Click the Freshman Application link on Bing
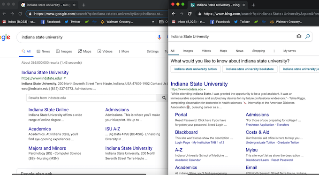 click(x=260, y=125)
